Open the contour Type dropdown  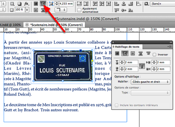(x=151, y=93)
